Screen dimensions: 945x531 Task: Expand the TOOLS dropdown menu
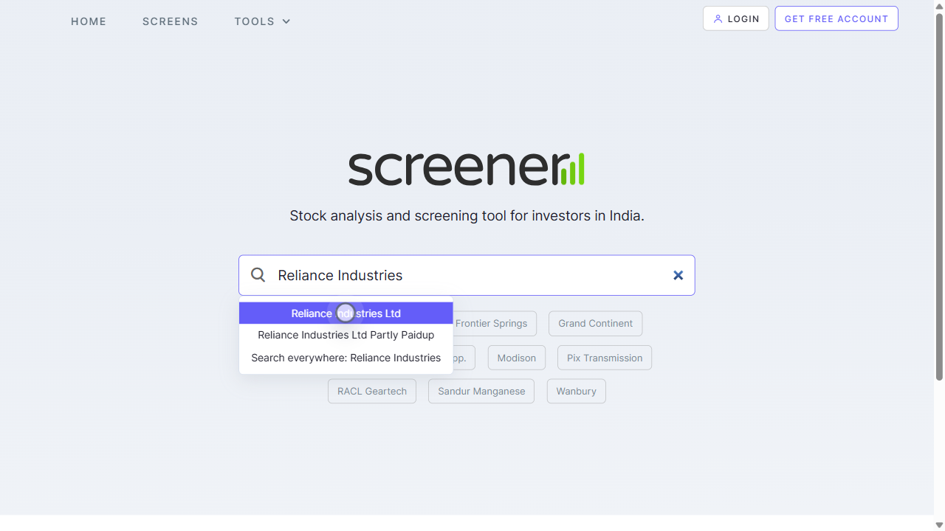(262, 21)
